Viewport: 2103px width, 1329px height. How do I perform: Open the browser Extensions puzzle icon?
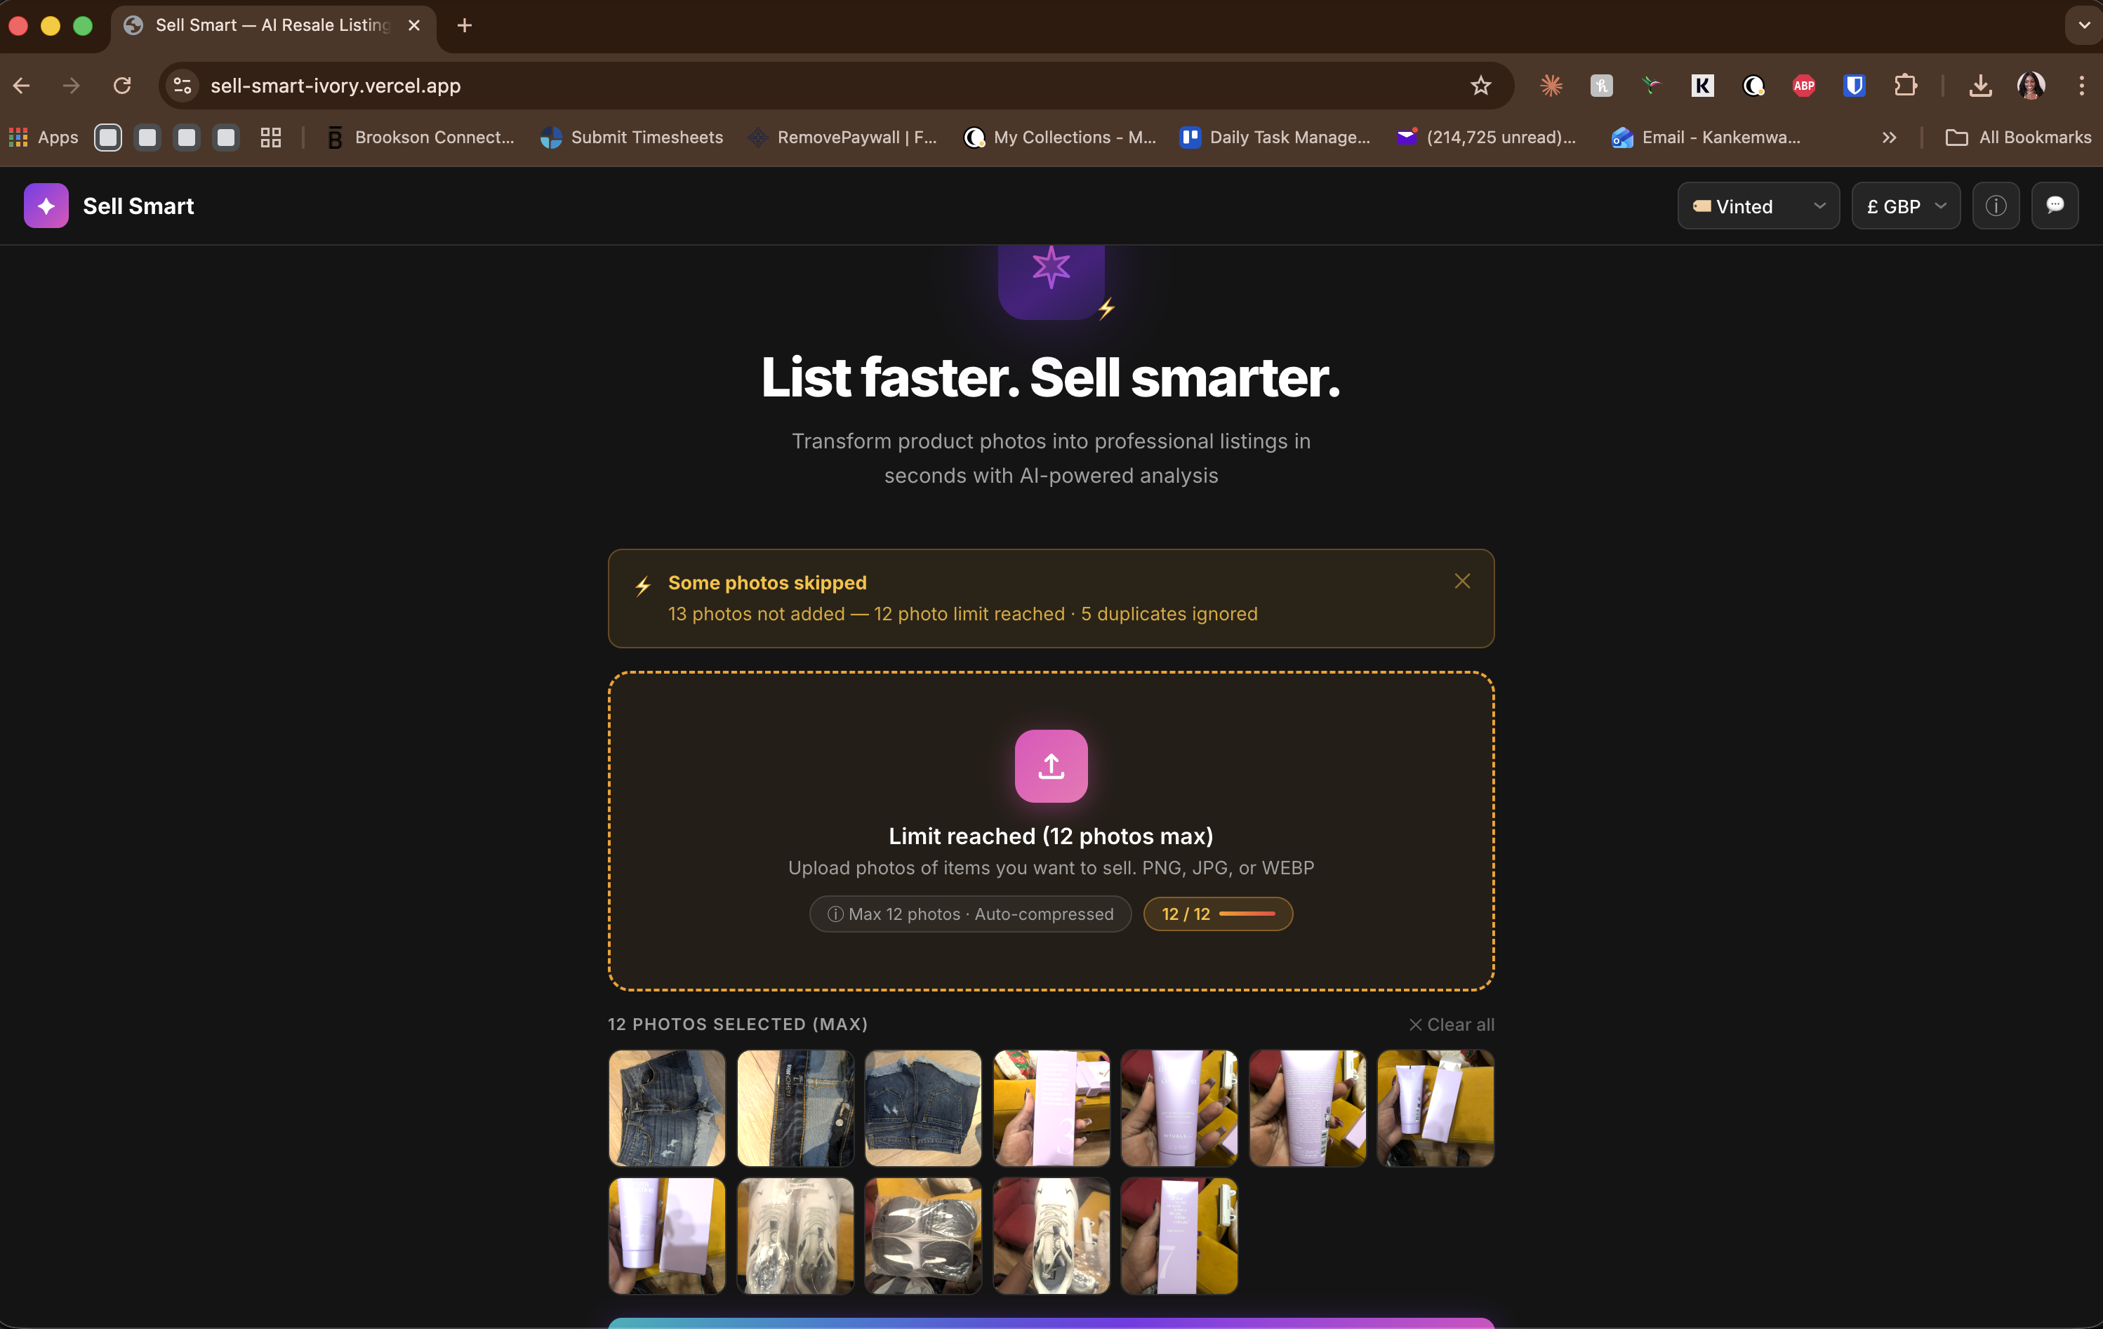click(x=1906, y=86)
